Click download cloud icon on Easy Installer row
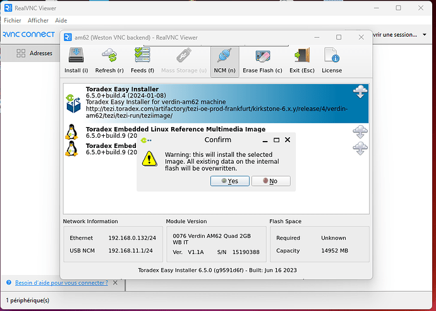Screen dimensions: 436x311 (360, 92)
